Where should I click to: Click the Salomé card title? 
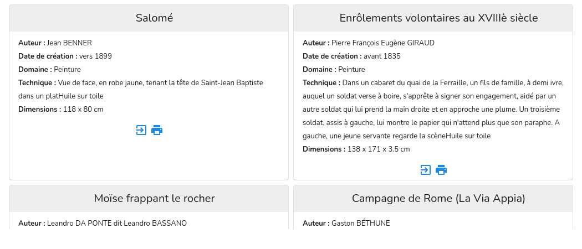pyautogui.click(x=154, y=18)
